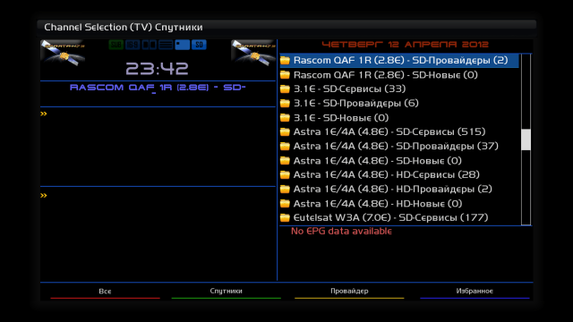Switch to the red Все tab

pyautogui.click(x=106, y=292)
